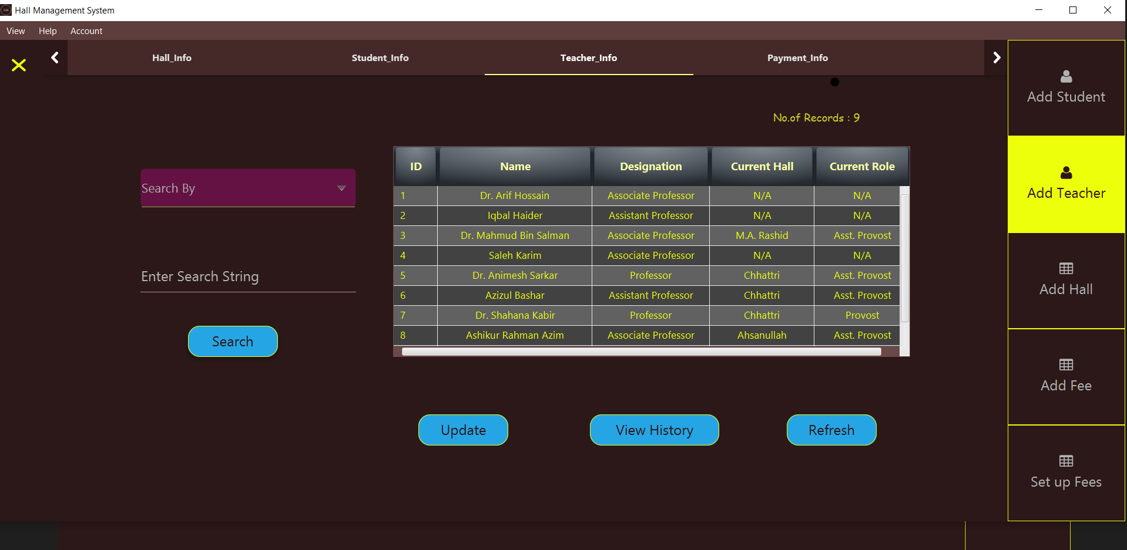Select the Dr. Shahana Kabir row

[646, 315]
